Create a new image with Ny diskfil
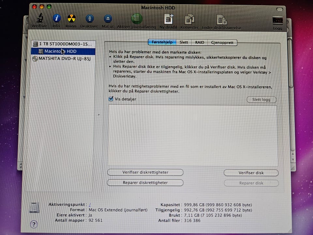 pos(169,19)
